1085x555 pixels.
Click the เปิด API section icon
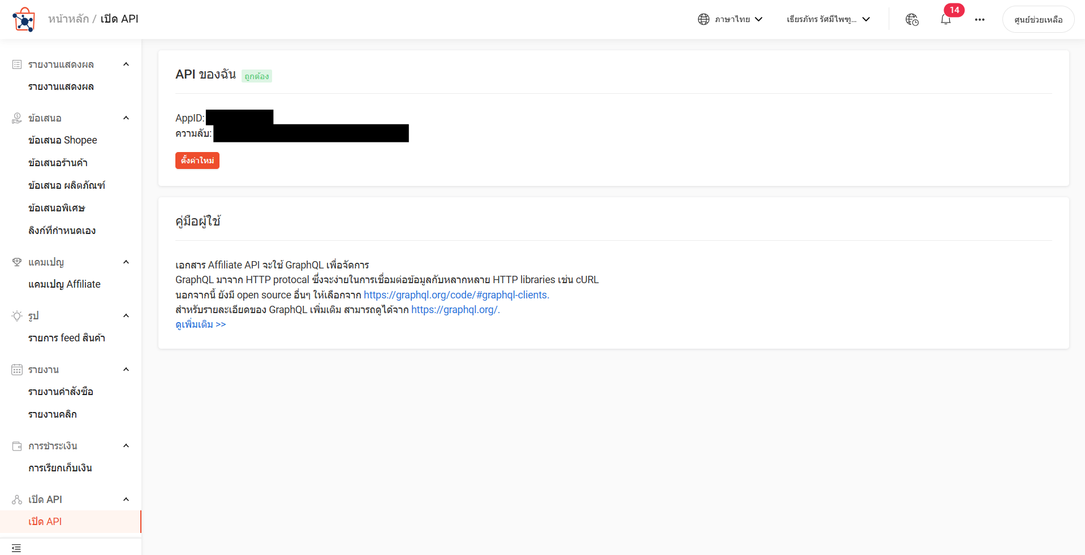pyautogui.click(x=17, y=500)
